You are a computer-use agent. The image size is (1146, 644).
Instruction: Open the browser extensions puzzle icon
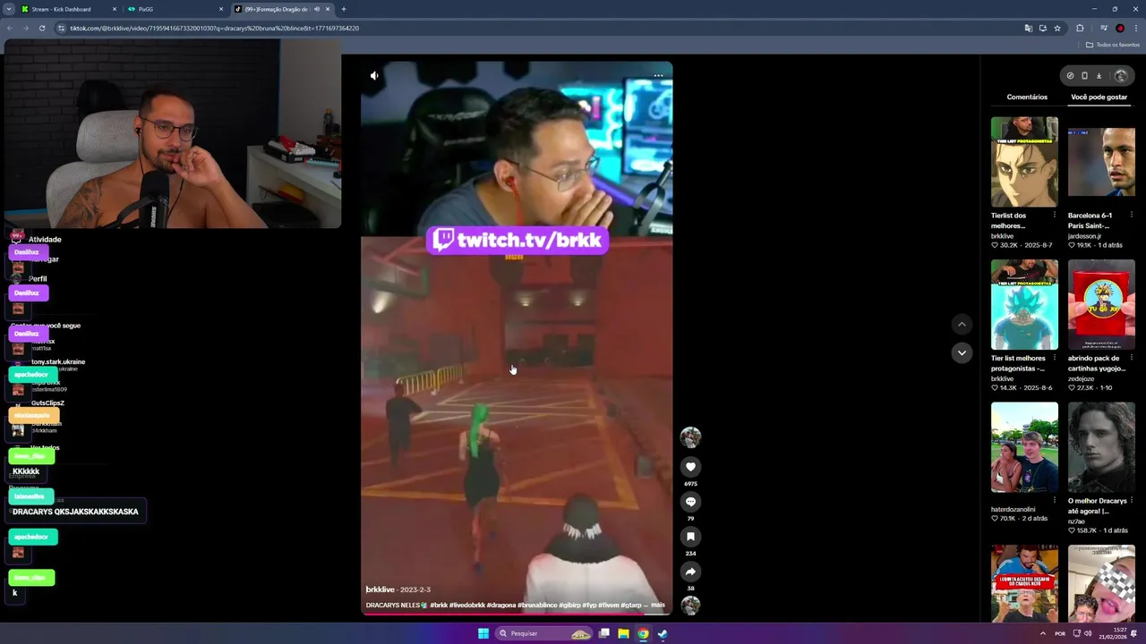[1080, 28]
